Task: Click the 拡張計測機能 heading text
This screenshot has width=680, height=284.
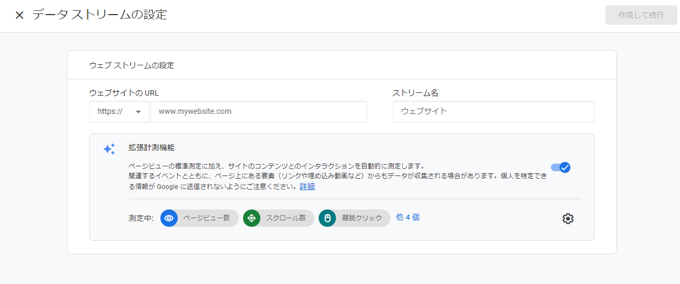Action: pos(152,147)
